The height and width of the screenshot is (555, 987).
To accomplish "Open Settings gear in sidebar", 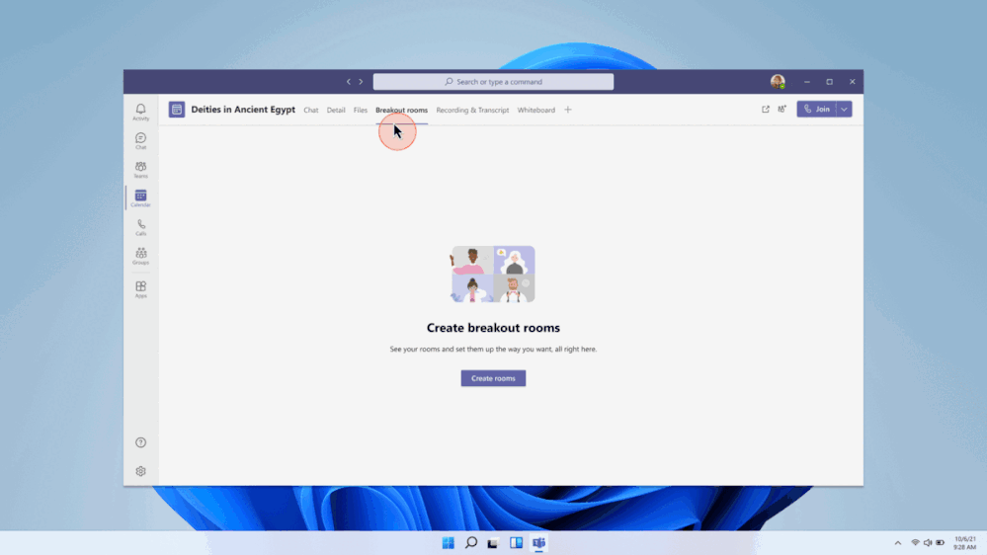I will tap(140, 471).
